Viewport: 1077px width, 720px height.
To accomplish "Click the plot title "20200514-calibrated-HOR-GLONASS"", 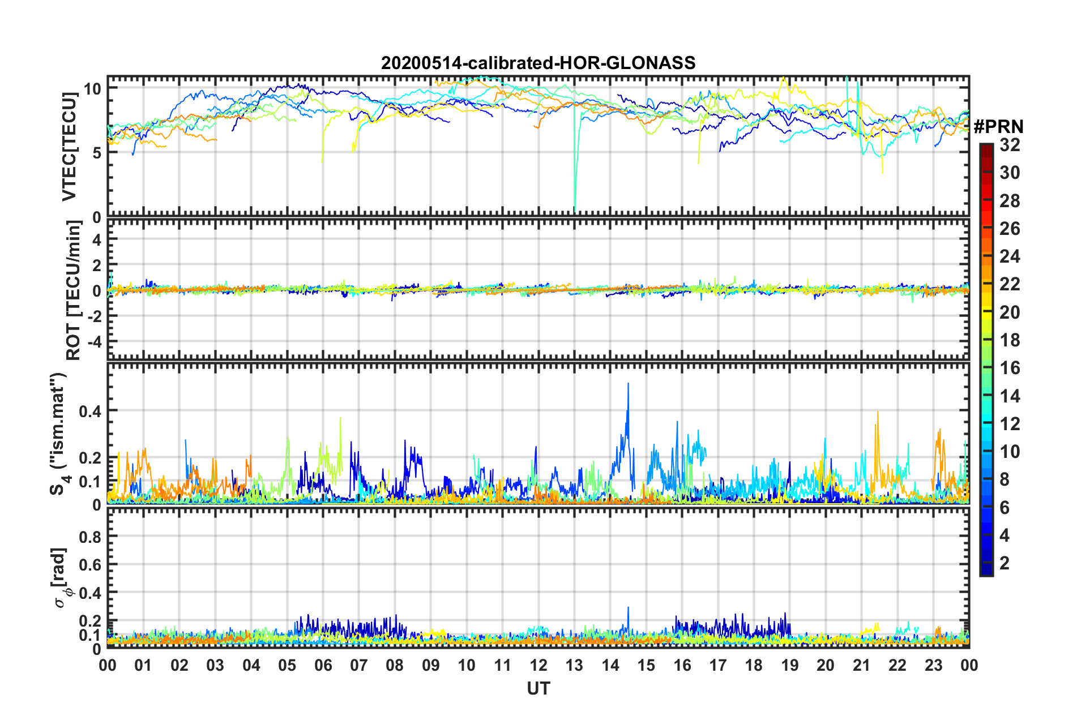I will [x=538, y=62].
